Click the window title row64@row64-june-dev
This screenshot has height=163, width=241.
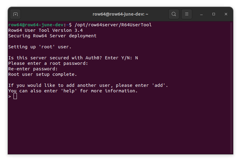tap(120, 14)
